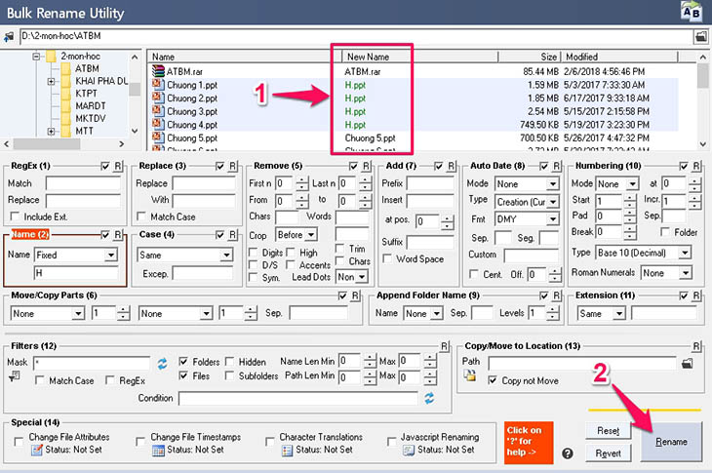Open browse folder icon for Copy/Move Path
712x473 pixels.
[687, 363]
